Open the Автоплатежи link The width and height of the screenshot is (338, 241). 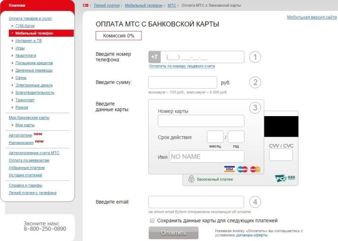[20, 135]
